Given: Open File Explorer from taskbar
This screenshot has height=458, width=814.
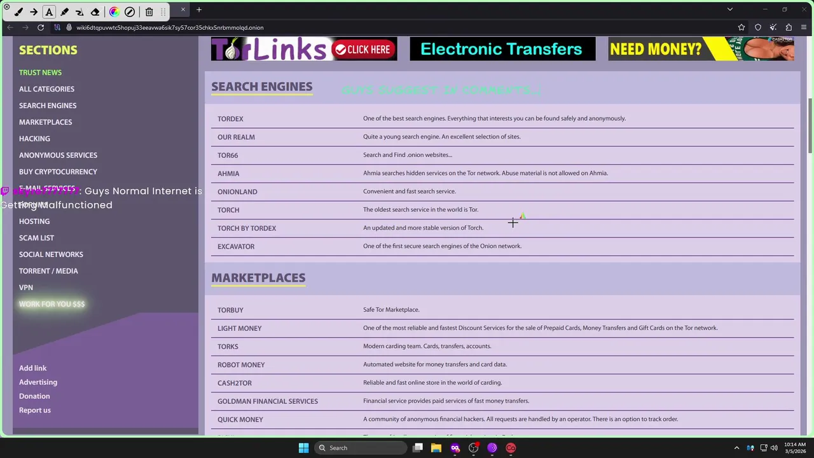Looking at the screenshot, I should (436, 448).
